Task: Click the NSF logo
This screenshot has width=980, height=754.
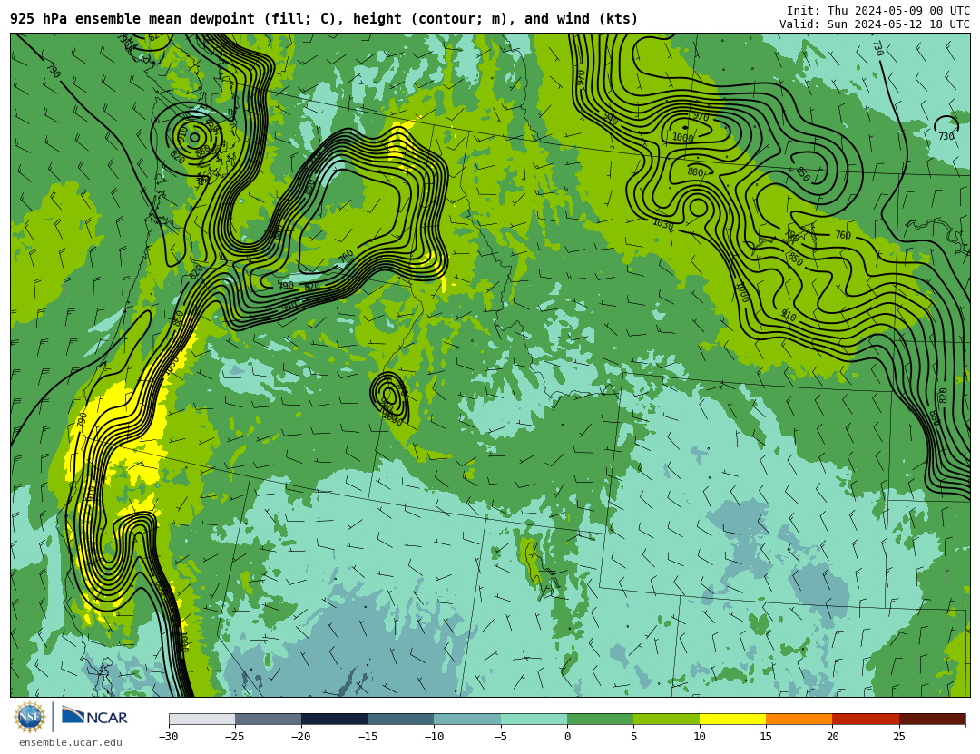Action: [x=30, y=717]
